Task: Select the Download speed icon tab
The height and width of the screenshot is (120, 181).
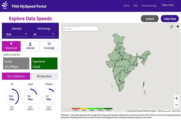Action: coord(11,46)
